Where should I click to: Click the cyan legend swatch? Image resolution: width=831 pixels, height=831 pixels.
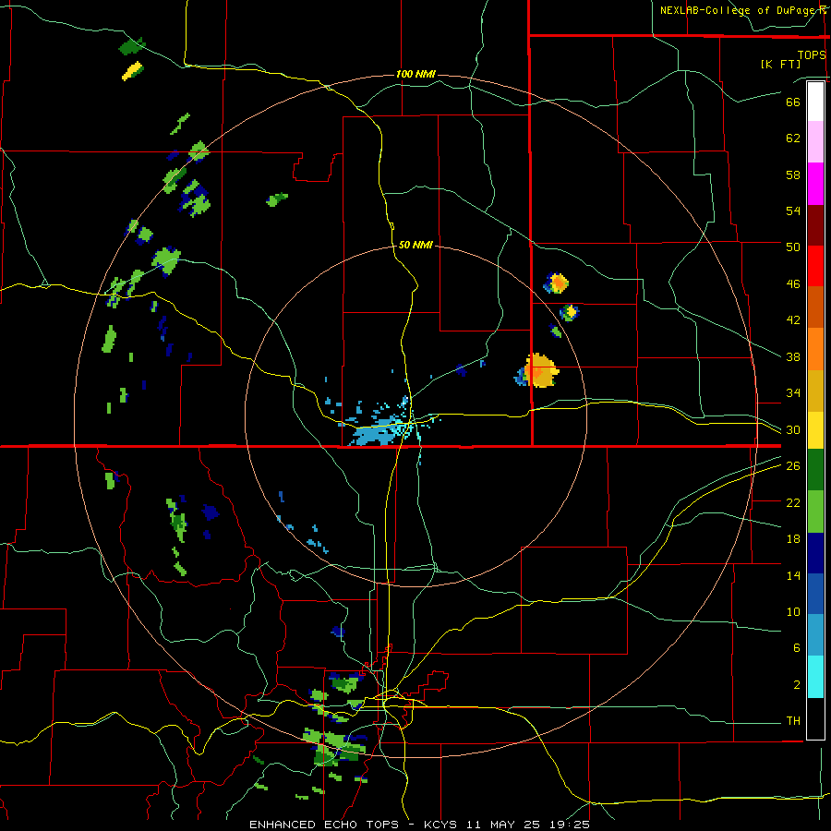(x=815, y=677)
